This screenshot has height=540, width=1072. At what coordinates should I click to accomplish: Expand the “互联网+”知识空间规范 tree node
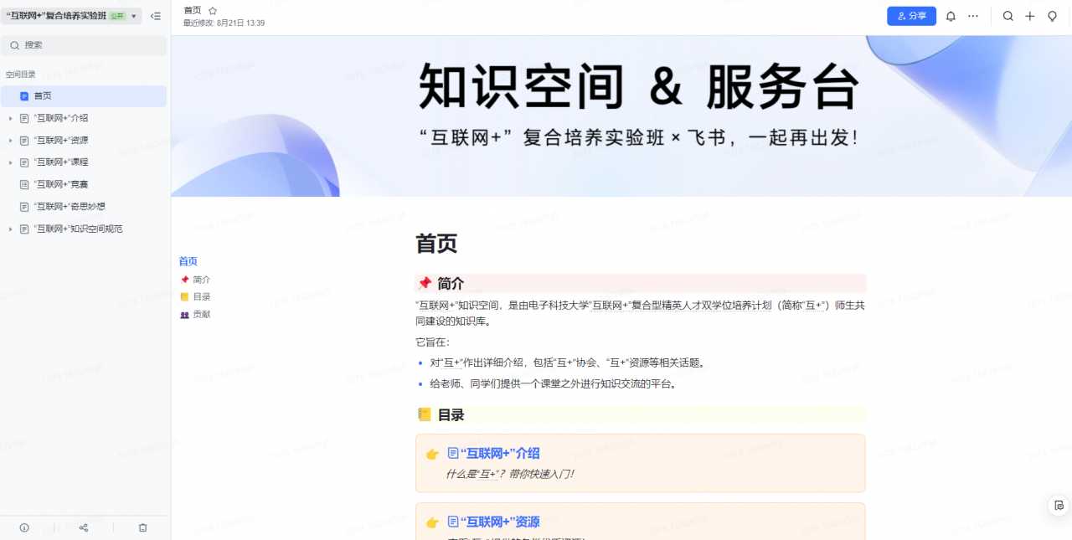coord(11,229)
